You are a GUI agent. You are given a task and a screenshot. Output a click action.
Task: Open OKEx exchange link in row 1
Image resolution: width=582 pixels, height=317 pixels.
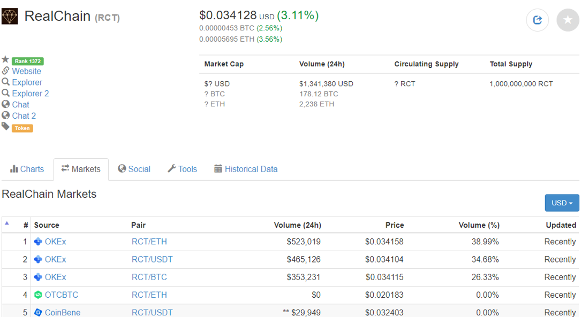[x=55, y=242]
